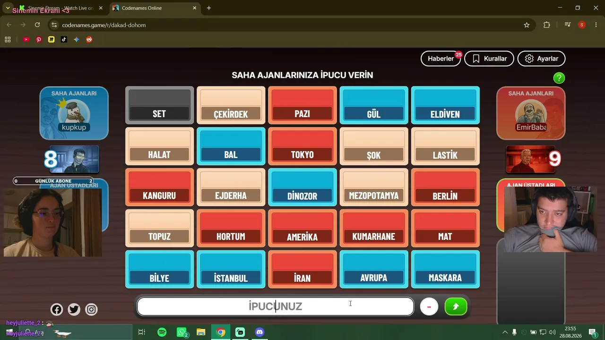Close the Codenames Online tab
The image size is (605, 340).
click(195, 8)
